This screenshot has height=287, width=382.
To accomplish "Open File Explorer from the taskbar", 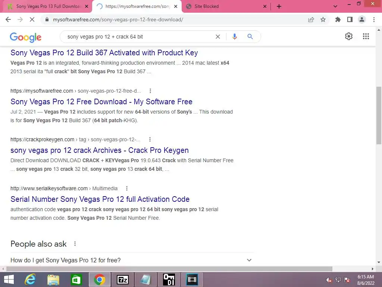I will 53,280.
